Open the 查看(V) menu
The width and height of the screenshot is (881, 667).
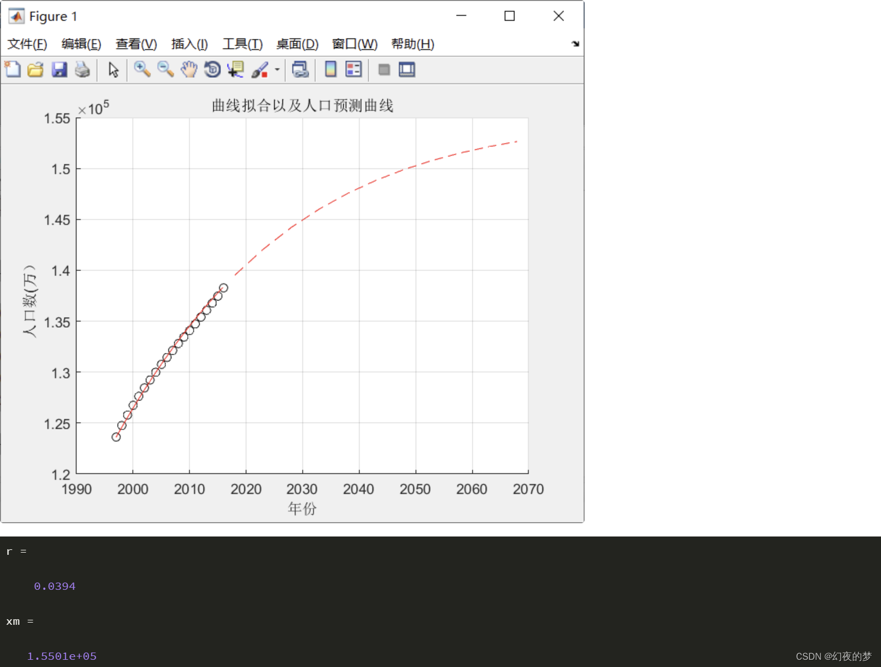[x=136, y=44]
